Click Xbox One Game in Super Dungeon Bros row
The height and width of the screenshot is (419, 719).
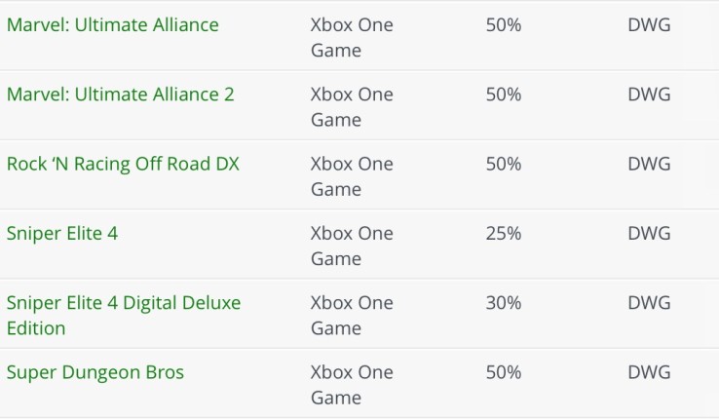349,385
